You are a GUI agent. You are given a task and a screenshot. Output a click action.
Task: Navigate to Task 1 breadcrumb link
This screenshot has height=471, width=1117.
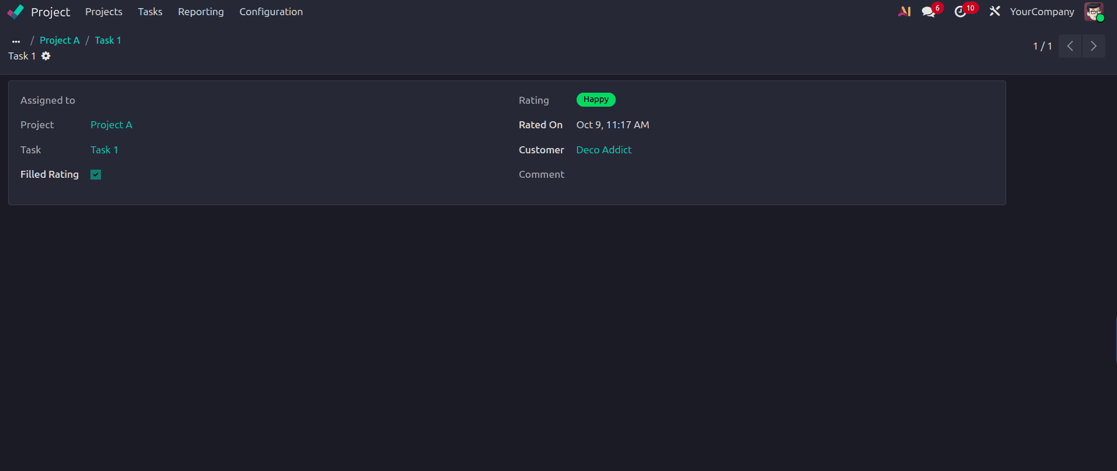pyautogui.click(x=108, y=40)
